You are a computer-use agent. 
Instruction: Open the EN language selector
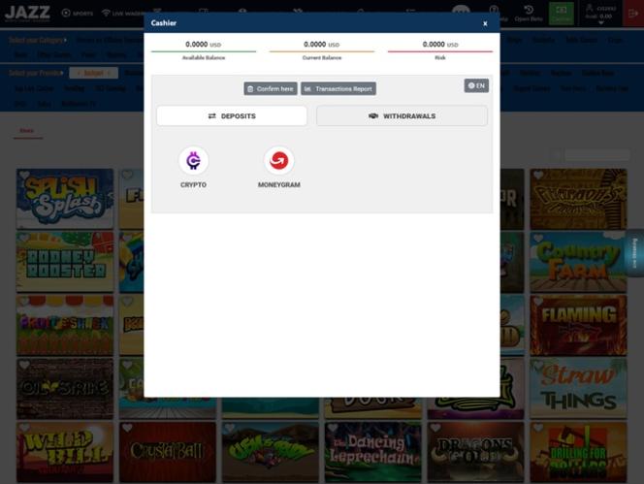(x=476, y=85)
